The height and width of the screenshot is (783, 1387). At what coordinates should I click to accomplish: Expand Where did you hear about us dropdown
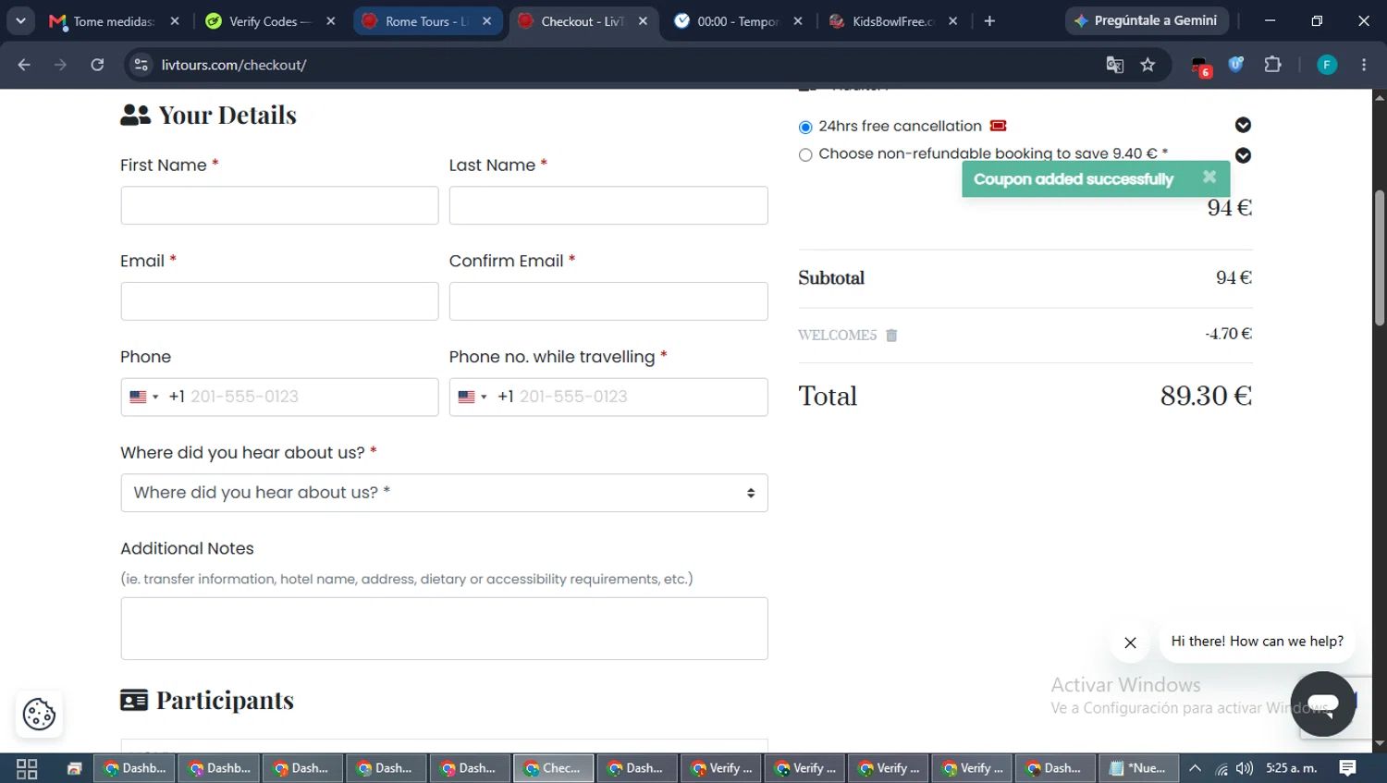(444, 493)
